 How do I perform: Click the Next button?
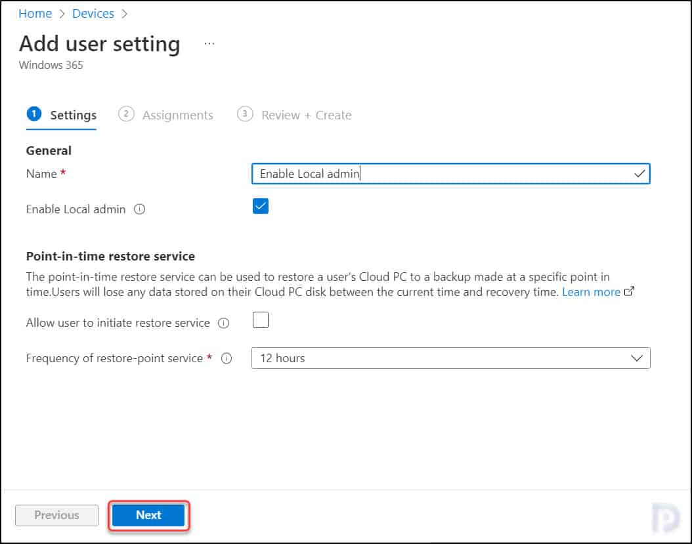tap(148, 515)
